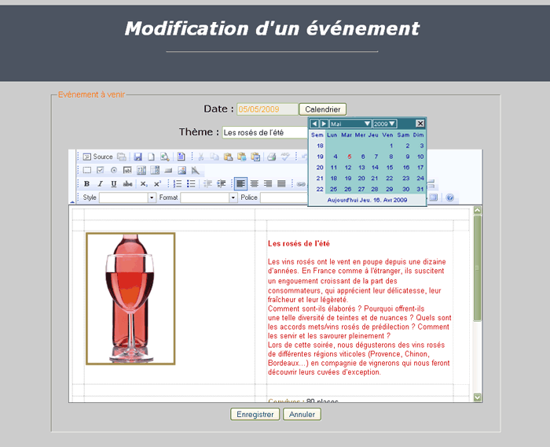This screenshot has height=447, width=550.
Task: Select Justify alignment
Action: click(x=281, y=184)
